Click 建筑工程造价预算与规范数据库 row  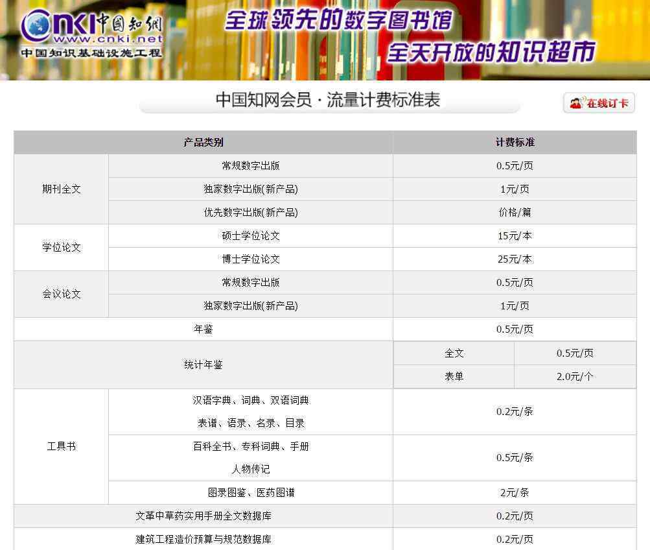[325, 539]
